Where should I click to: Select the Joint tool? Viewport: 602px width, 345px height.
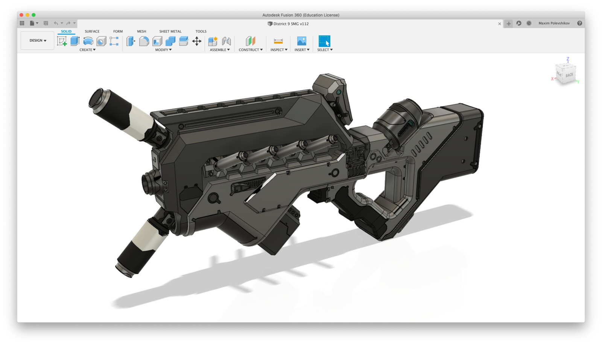pos(227,41)
